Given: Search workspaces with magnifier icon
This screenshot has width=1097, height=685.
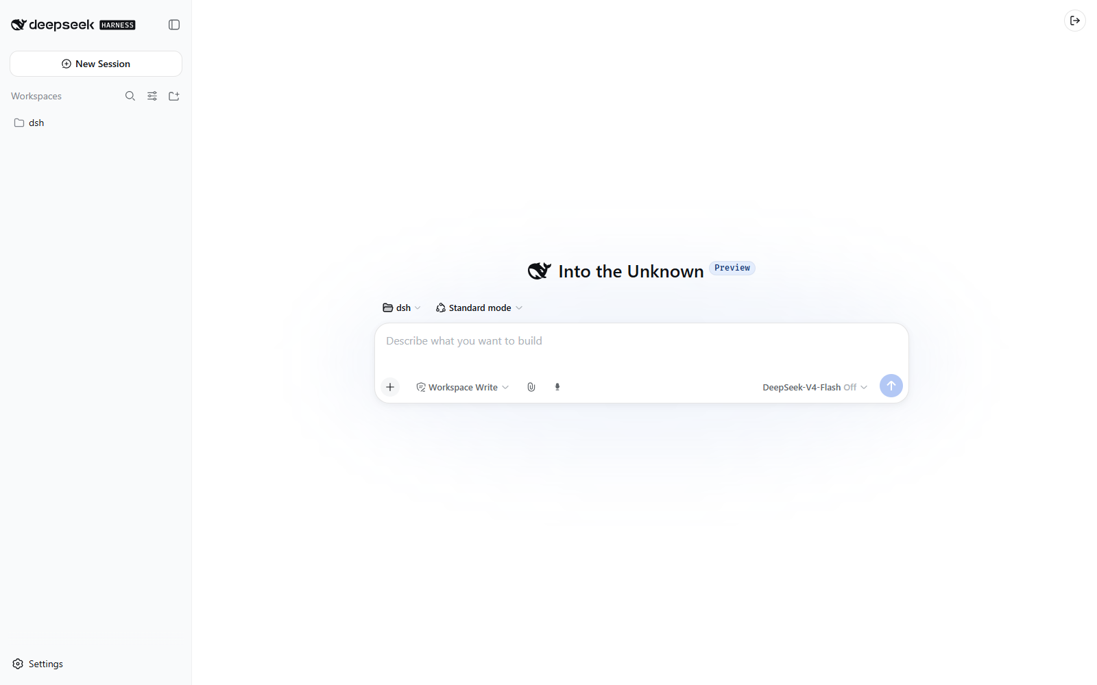Looking at the screenshot, I should click(x=130, y=96).
